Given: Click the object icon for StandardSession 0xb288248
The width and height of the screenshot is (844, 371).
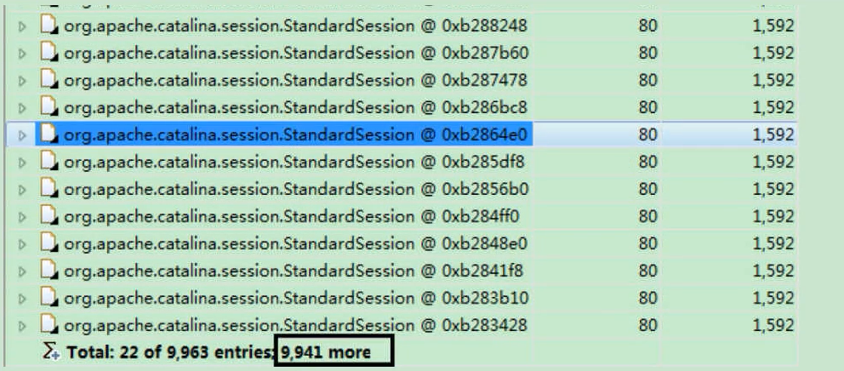Looking at the screenshot, I should coord(49,26).
